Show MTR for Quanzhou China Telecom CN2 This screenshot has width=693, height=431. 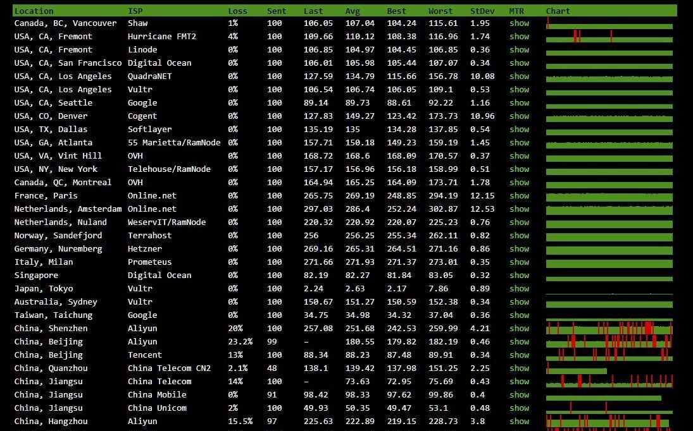(520, 368)
